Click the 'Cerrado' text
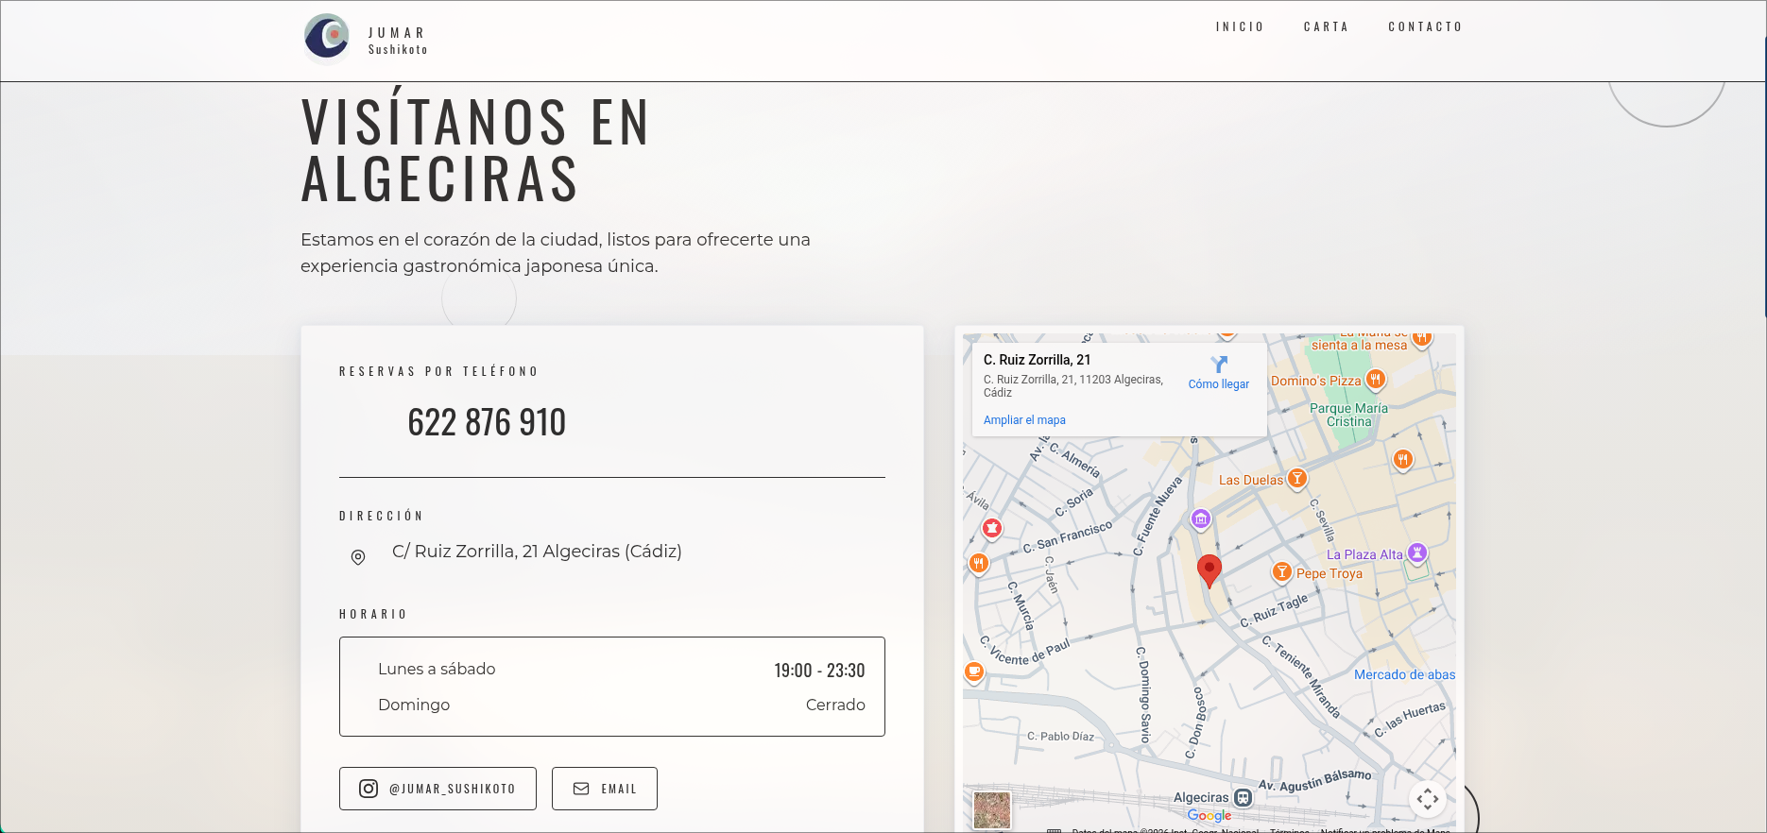This screenshot has height=833, width=1767. 835,705
